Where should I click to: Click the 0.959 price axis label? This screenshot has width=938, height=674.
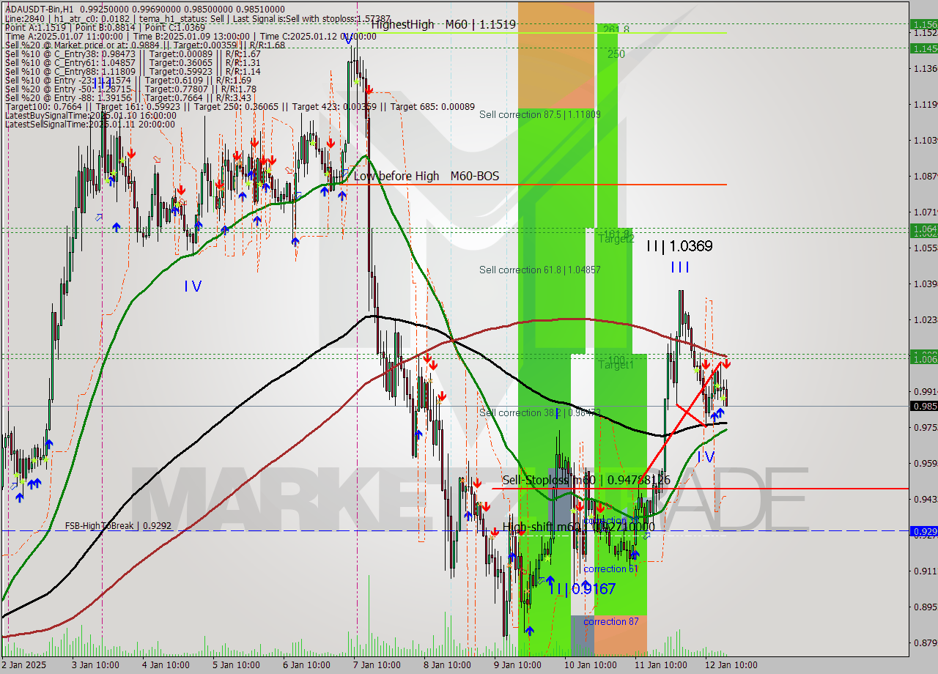tap(925, 463)
